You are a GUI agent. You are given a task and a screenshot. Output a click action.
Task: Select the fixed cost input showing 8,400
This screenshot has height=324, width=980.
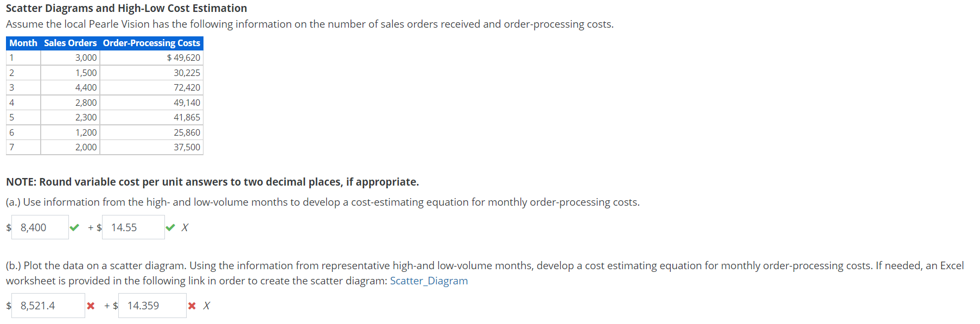(39, 227)
